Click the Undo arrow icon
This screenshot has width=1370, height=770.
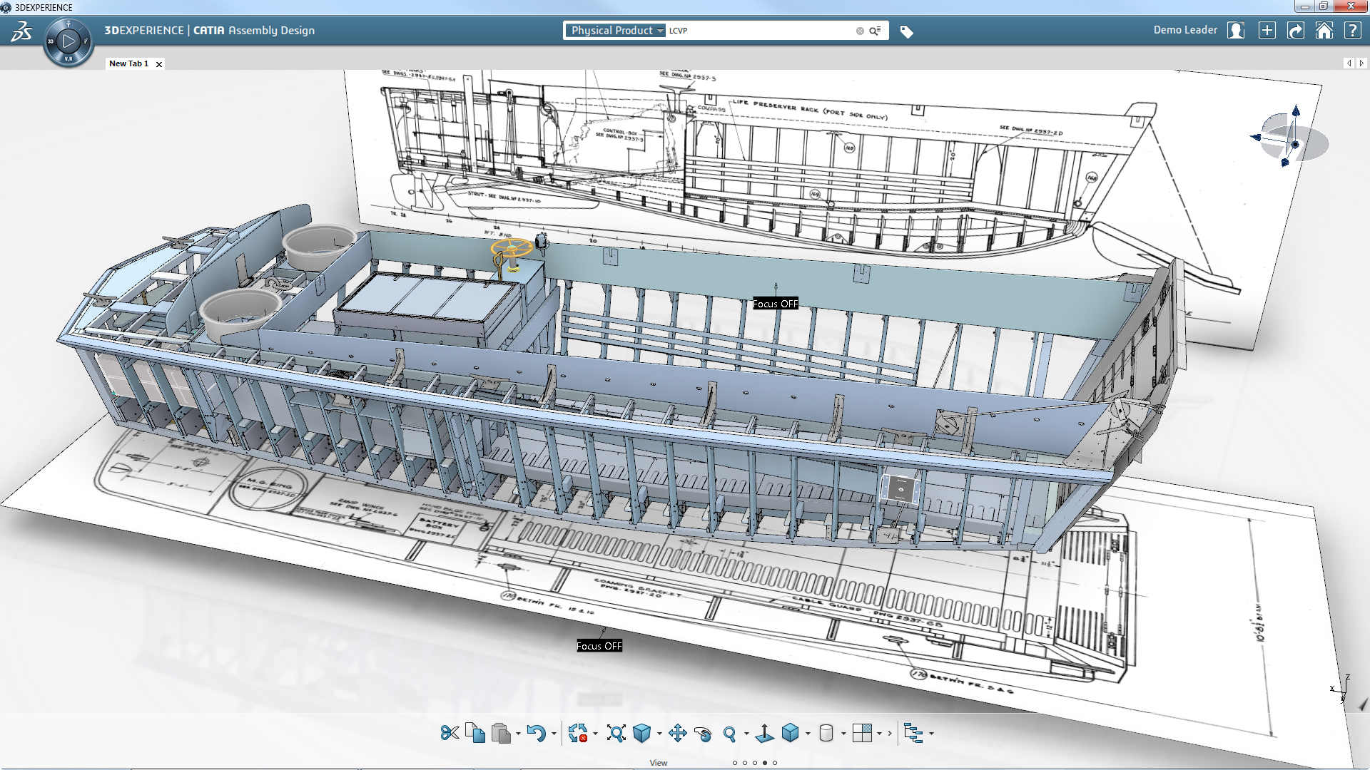click(x=536, y=733)
